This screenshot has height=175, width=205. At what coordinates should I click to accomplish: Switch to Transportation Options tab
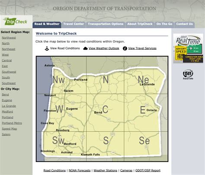[106, 24]
